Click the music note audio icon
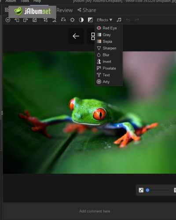Viewport: 176px width, 220px height. pos(119,20)
